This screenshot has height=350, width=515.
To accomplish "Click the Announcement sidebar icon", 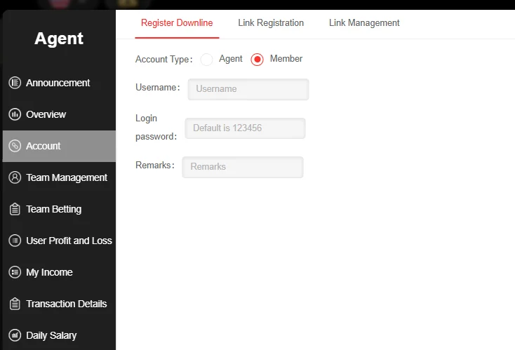I will 15,83.
